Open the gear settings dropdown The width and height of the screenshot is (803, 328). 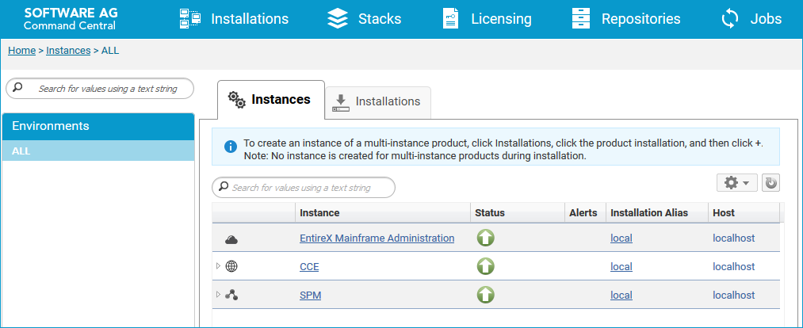tap(737, 183)
